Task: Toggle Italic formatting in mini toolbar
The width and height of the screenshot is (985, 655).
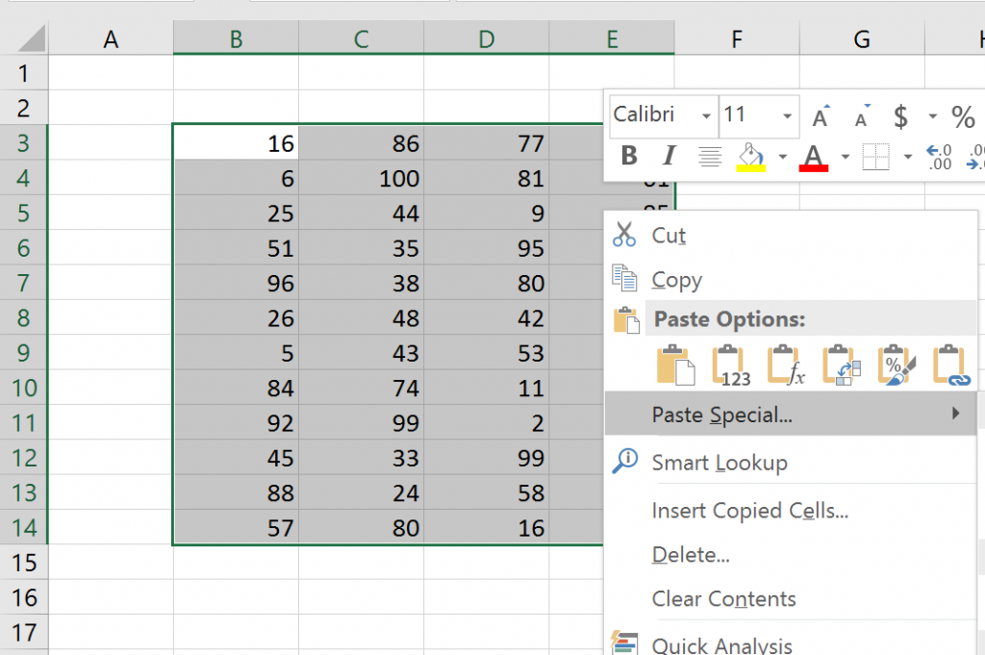Action: pyautogui.click(x=669, y=157)
